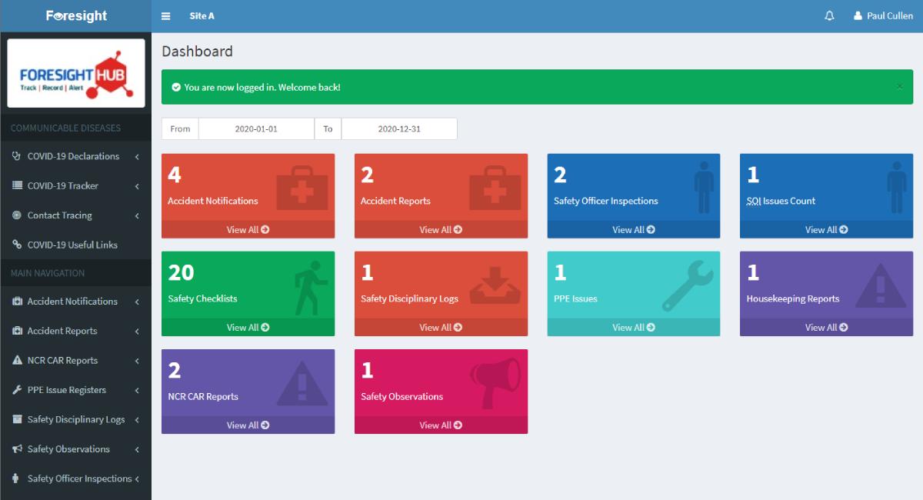Expand the Safety Observations sidebar chevron
The height and width of the screenshot is (500, 923).
137,450
